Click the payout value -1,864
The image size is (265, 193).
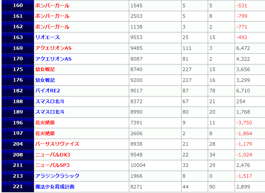pyautogui.click(x=244, y=133)
